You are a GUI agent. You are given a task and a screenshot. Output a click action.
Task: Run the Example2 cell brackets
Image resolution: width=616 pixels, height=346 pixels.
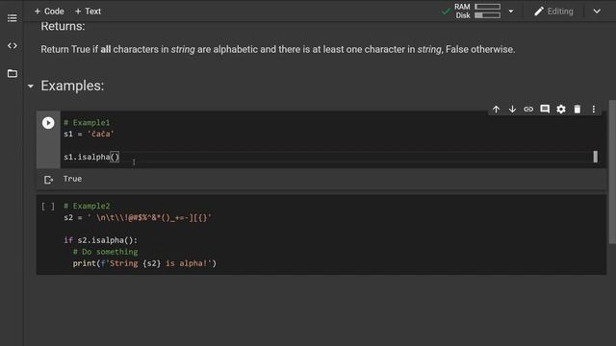(x=48, y=207)
